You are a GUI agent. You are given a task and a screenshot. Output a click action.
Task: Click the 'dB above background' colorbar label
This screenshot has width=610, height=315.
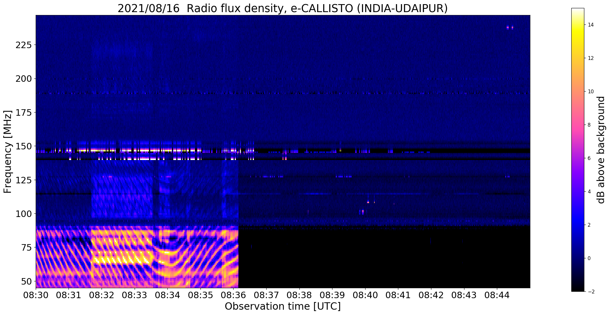click(601, 150)
